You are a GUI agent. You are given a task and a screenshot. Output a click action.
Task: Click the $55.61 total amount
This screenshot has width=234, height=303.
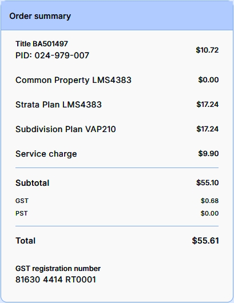(205, 241)
